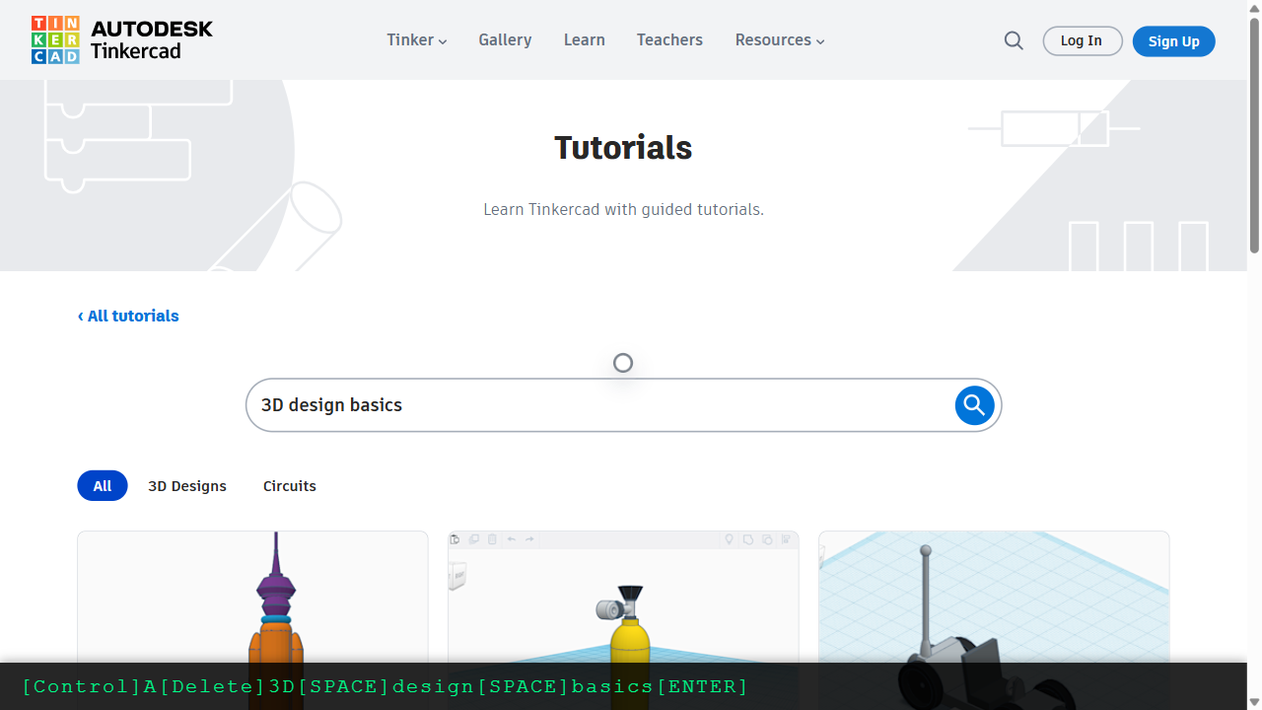Screen dimensions: 1262x710
Task: Open search via the navbar magnifying glass icon
Action: click(1014, 40)
